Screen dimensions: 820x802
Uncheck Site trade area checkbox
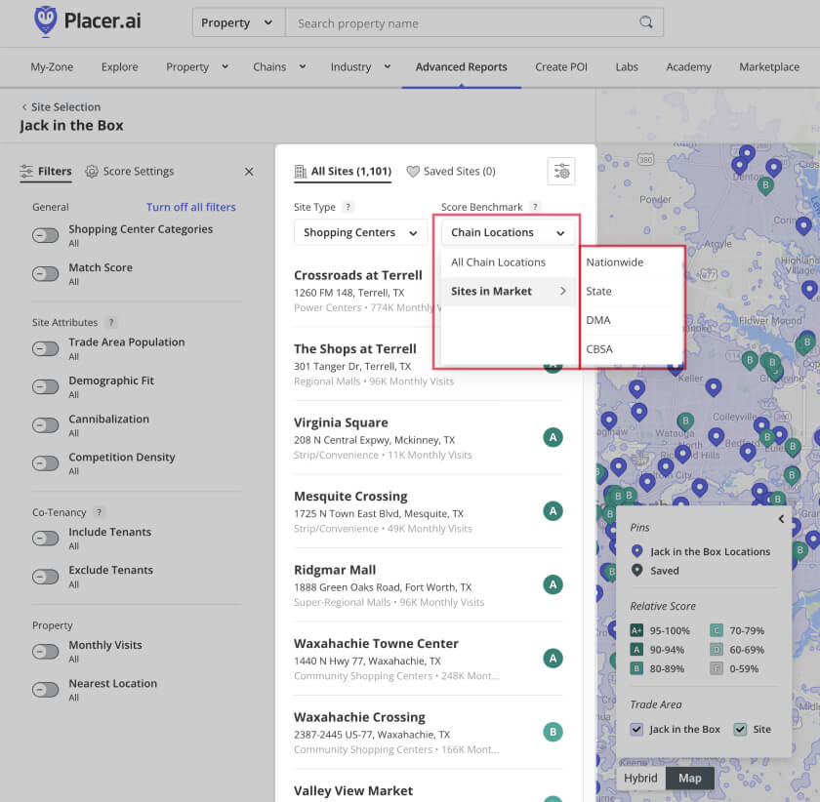(740, 729)
